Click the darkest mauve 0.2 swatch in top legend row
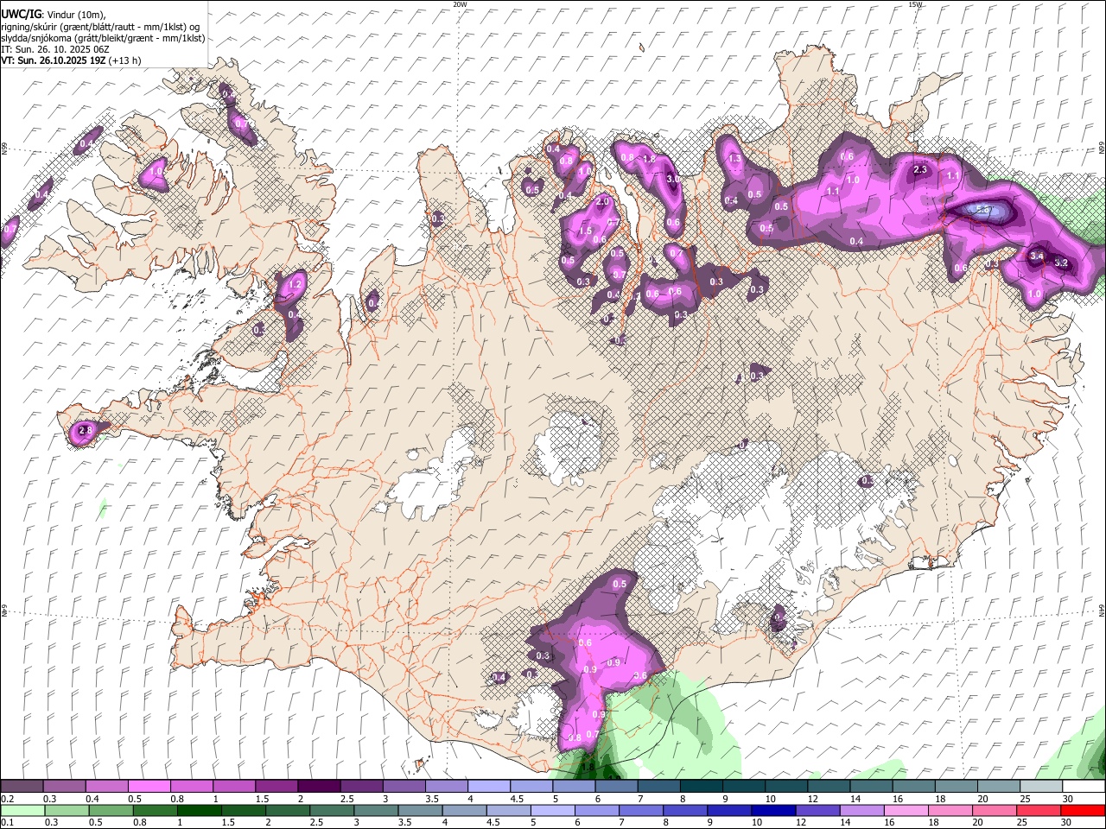This screenshot has width=1106, height=829. click(x=22, y=787)
